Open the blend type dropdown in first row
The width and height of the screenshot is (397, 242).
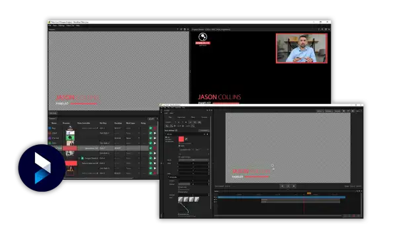(x=133, y=128)
